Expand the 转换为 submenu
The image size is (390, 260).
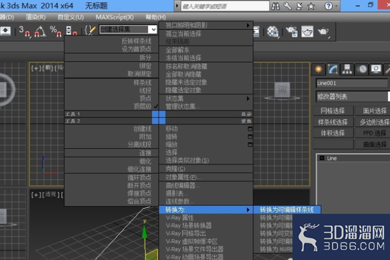[x=205, y=210]
